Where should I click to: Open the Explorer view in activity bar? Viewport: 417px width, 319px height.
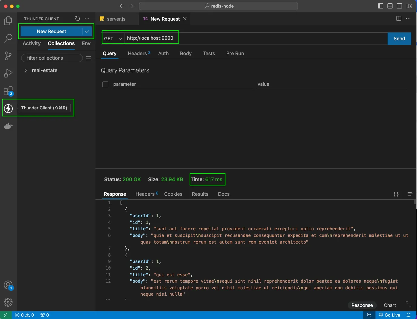coord(8,21)
